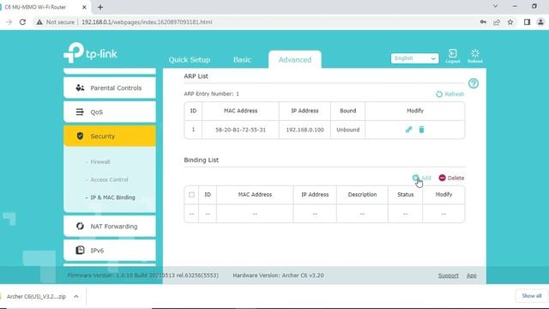The image size is (549, 309).
Task: Open IPv6 in sidebar
Action: click(x=110, y=251)
